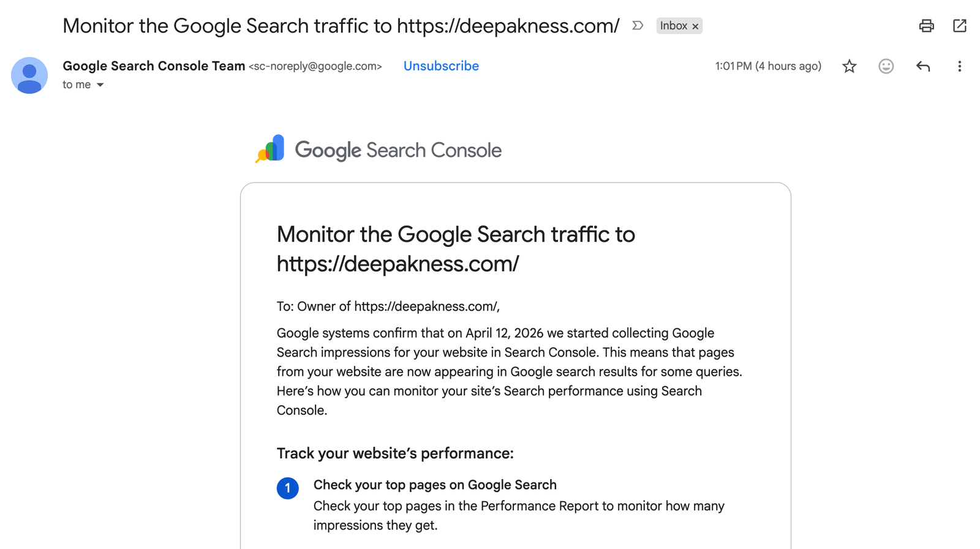Open the three-dot More options menu

click(x=959, y=66)
